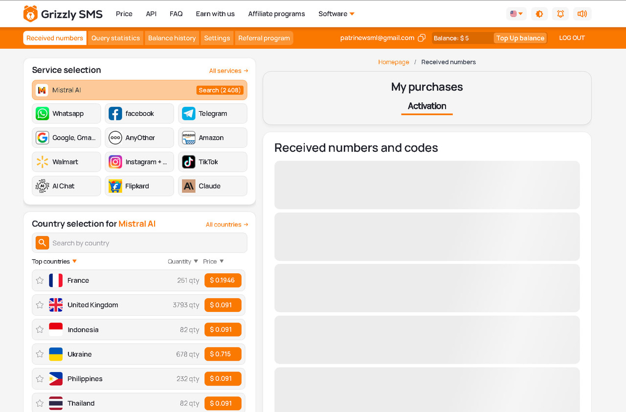
Task: Follow the Homepage breadcrumb link
Action: click(394, 62)
